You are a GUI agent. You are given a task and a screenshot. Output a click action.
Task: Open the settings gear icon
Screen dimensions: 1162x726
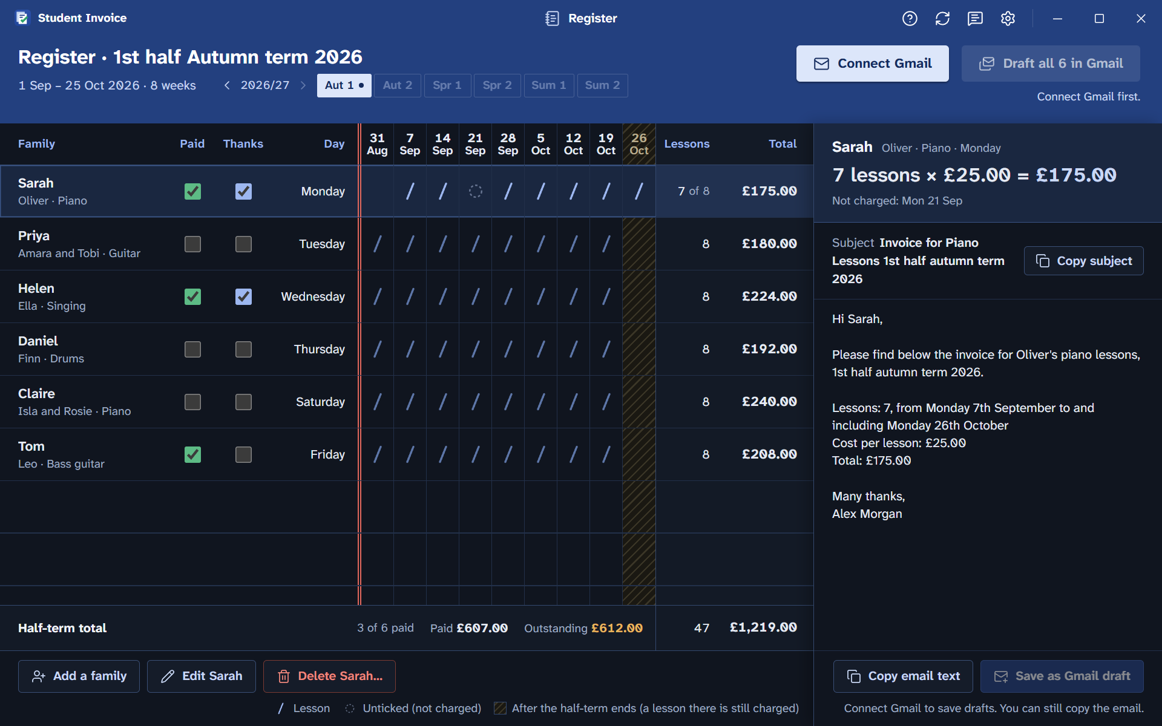point(1008,19)
